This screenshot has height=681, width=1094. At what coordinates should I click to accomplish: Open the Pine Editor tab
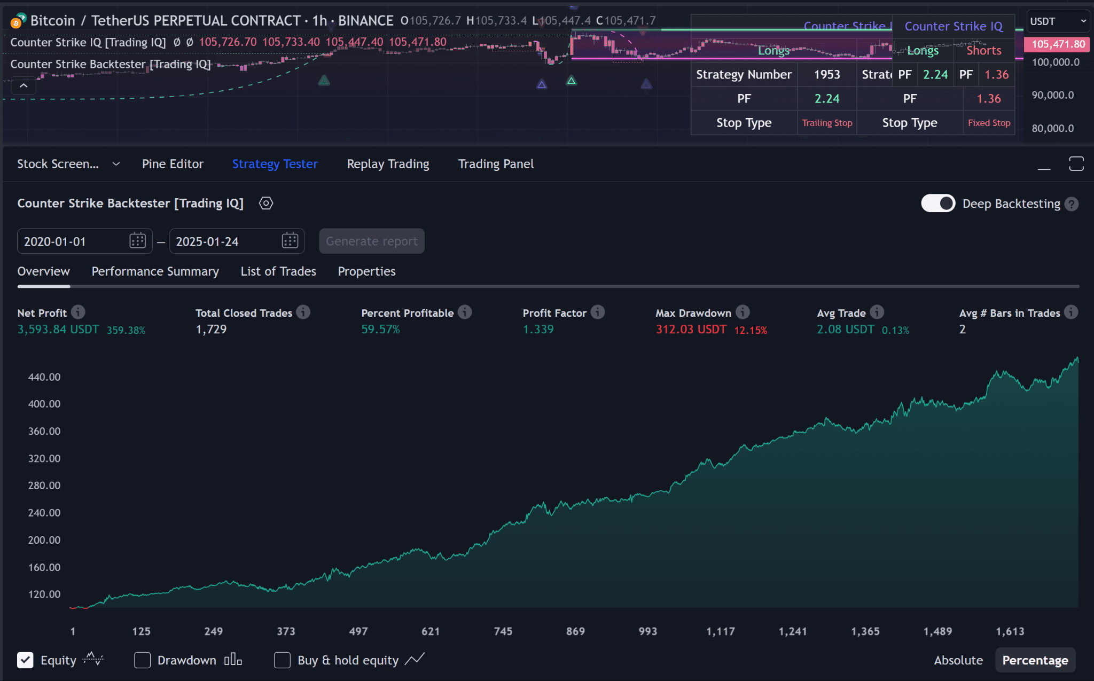click(x=173, y=164)
